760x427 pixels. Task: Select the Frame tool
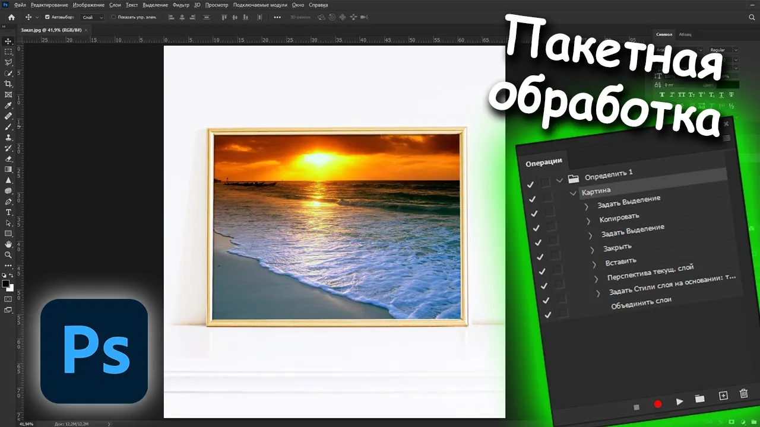point(8,95)
